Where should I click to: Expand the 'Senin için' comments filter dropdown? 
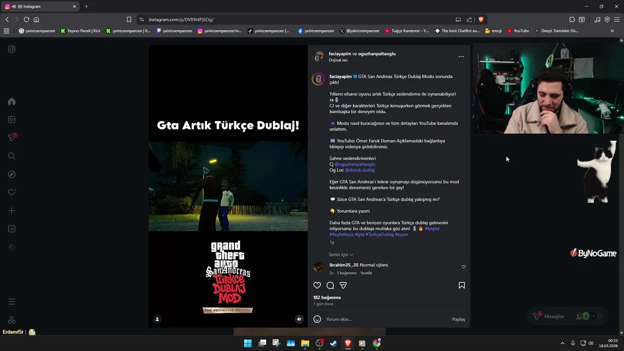pyautogui.click(x=341, y=254)
